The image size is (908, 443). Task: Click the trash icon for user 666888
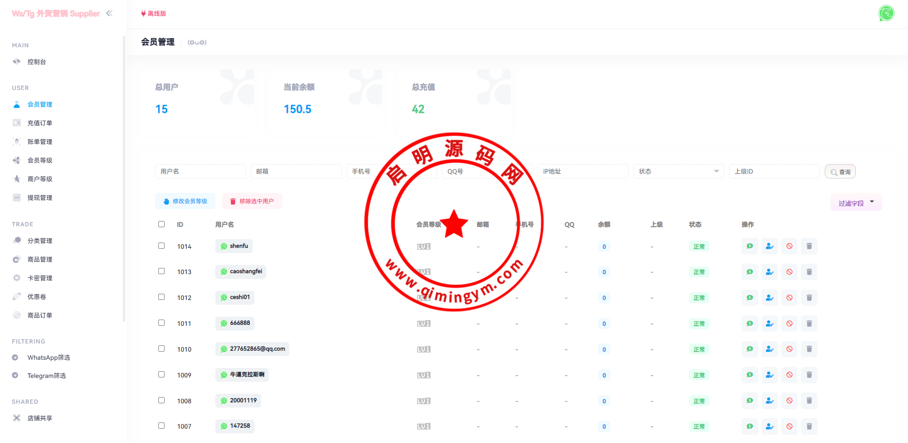click(x=809, y=324)
